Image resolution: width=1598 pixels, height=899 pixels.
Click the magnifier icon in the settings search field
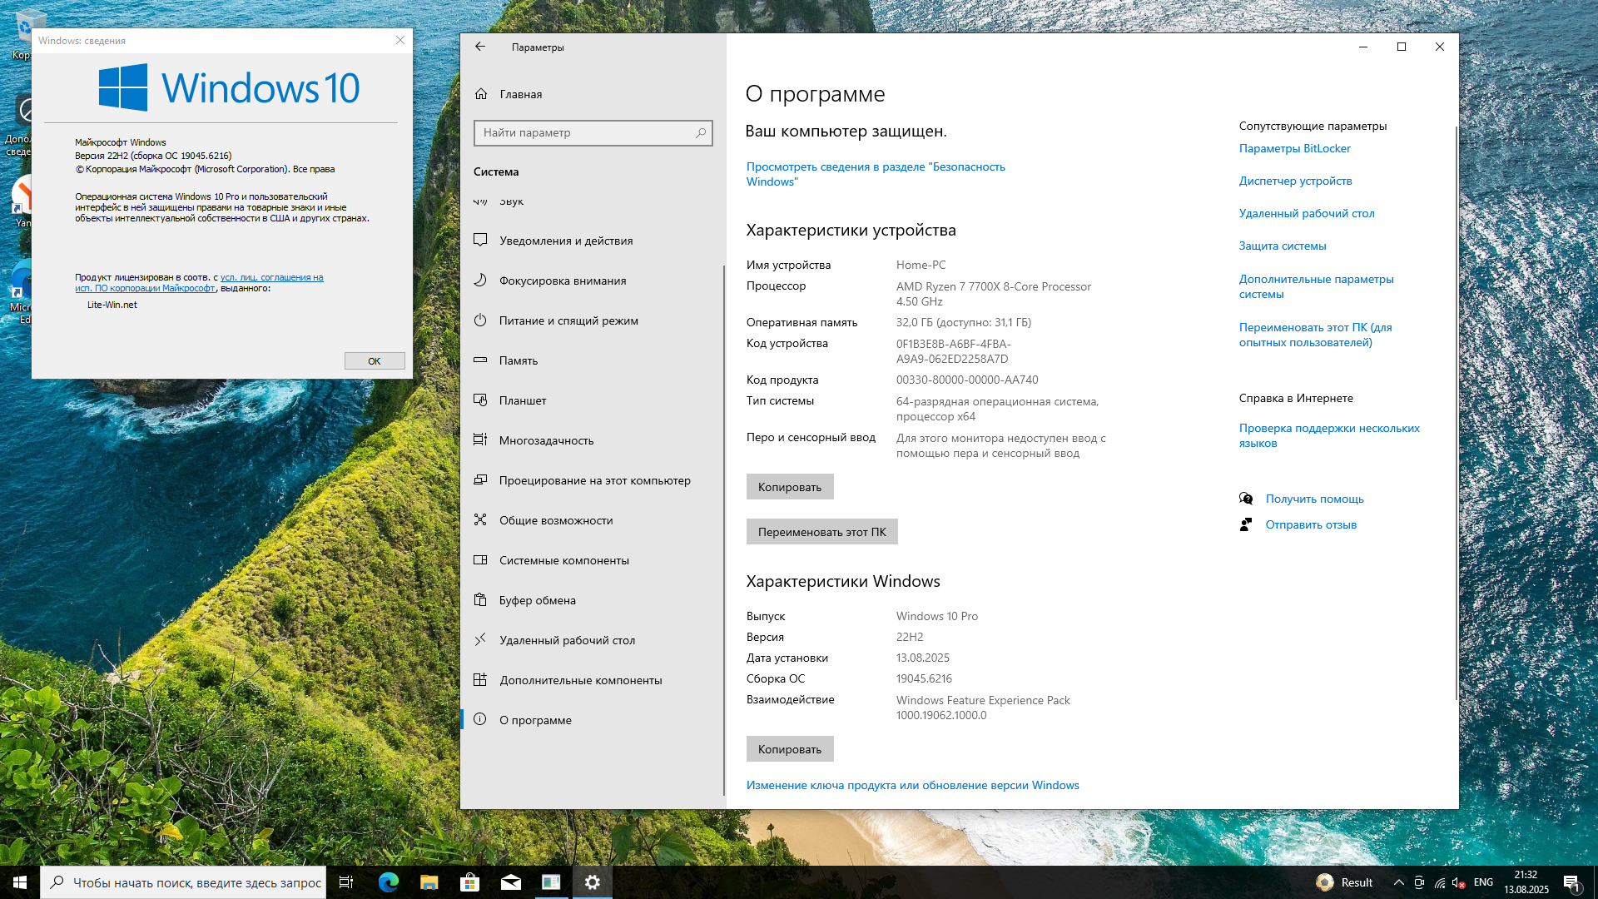tap(701, 133)
